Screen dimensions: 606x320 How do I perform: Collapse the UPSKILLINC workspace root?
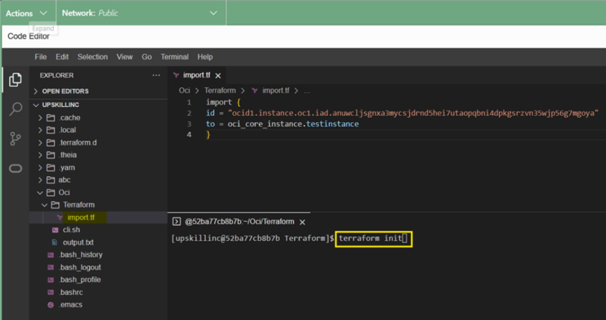99,105
